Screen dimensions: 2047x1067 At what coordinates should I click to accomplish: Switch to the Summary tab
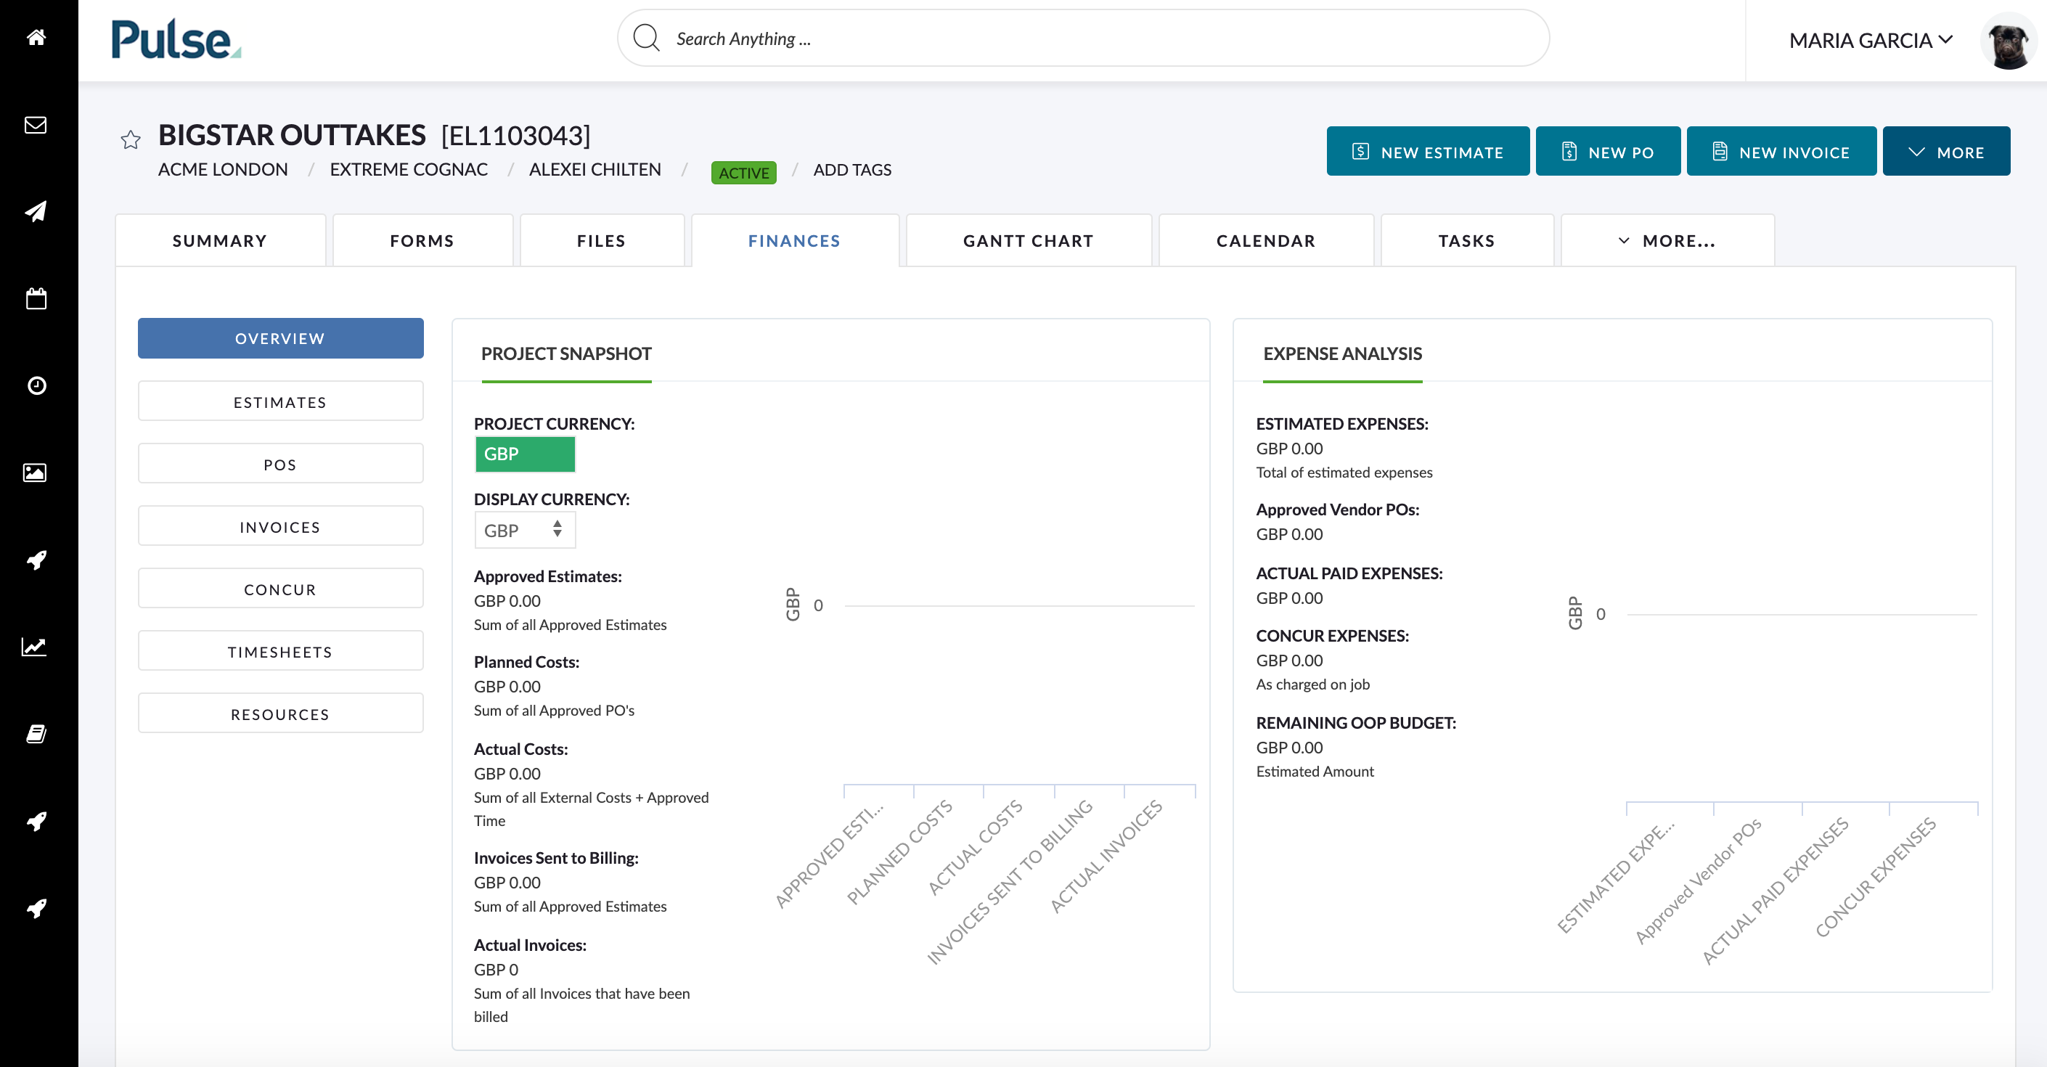[x=220, y=241]
